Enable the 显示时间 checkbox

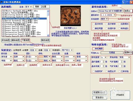click(x=93, y=24)
